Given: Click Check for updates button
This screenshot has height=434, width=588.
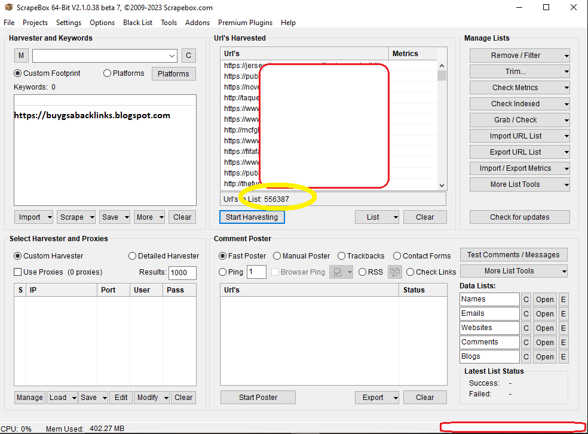Looking at the screenshot, I should point(519,217).
